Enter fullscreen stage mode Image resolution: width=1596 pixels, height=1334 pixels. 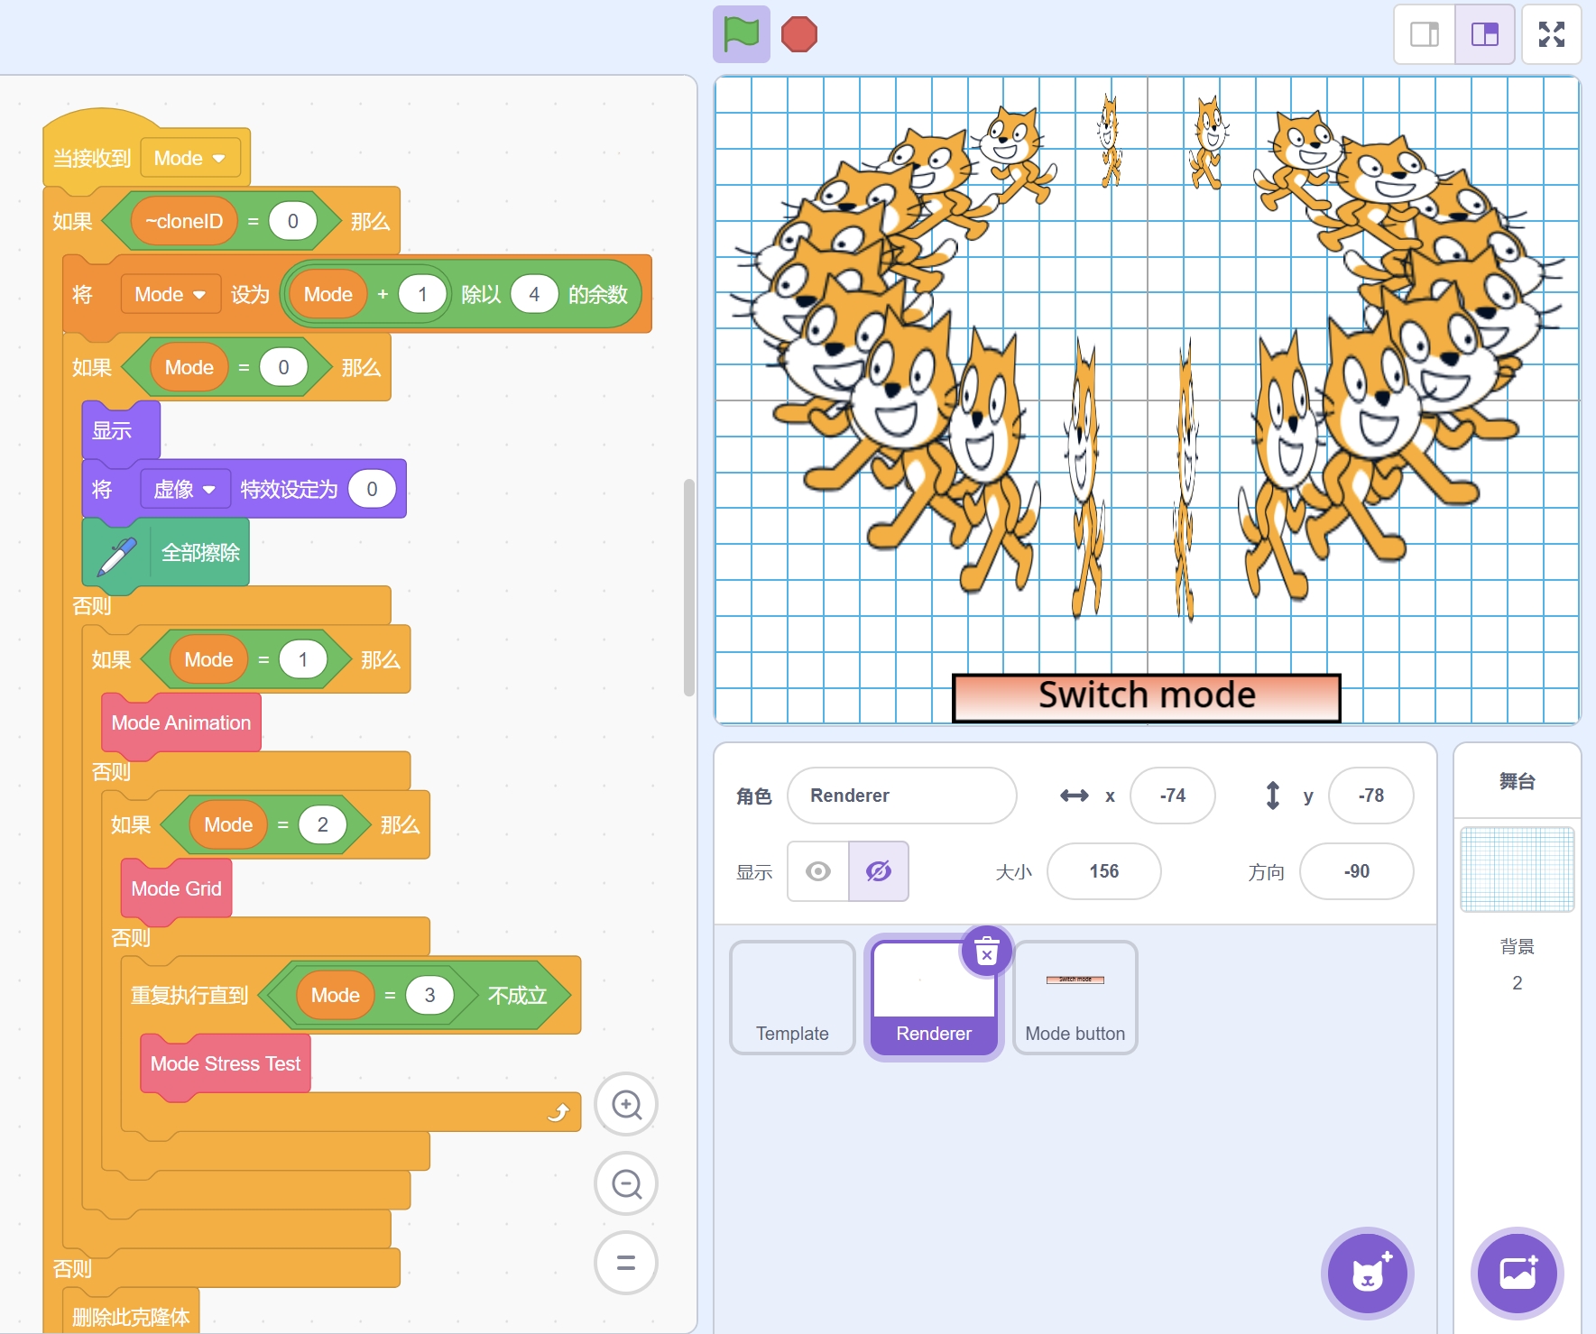click(1551, 35)
